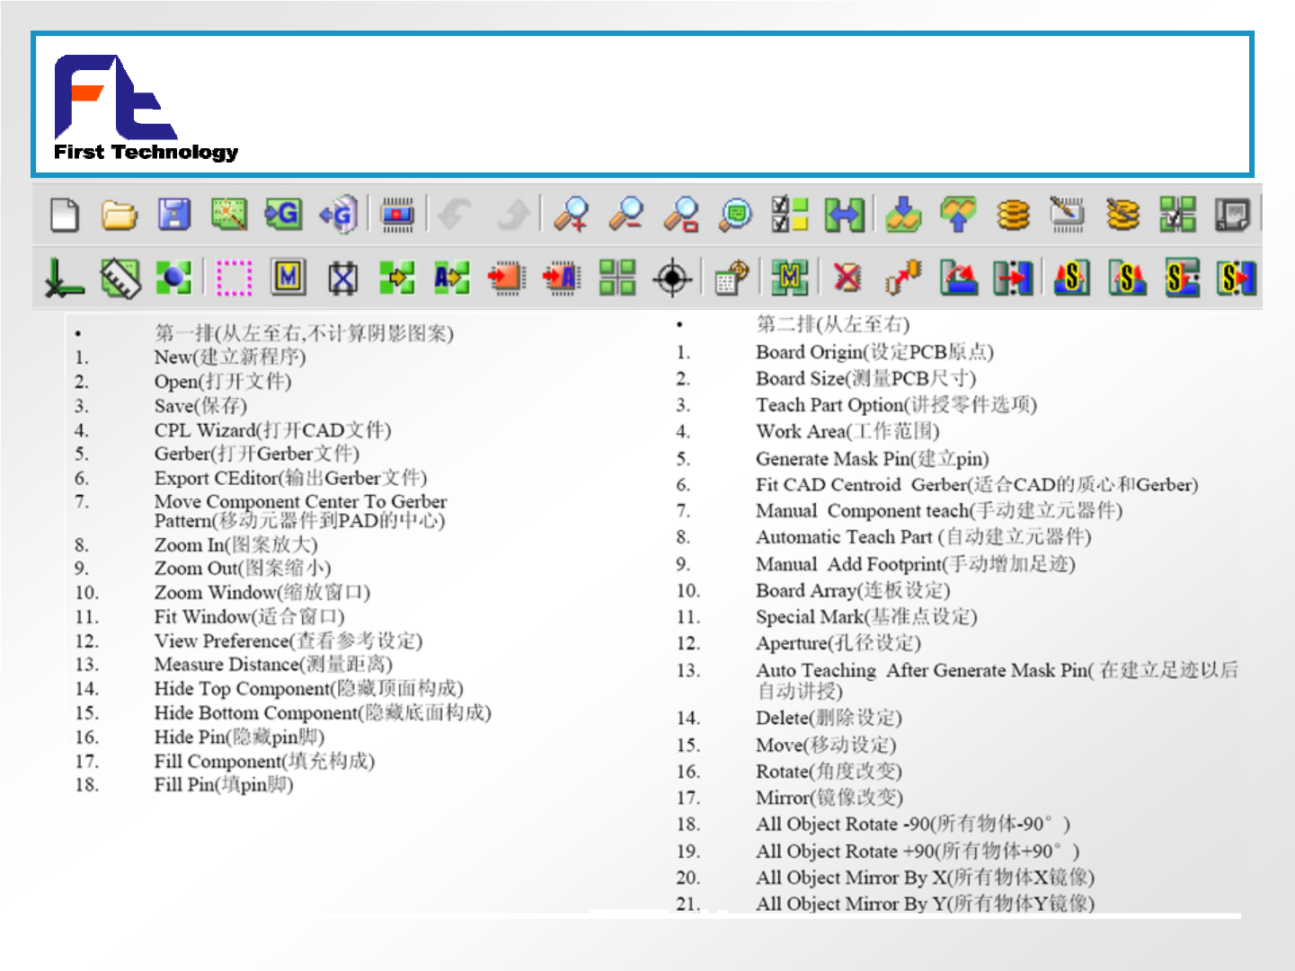Click the Export CEditor Gerber icon

click(339, 215)
